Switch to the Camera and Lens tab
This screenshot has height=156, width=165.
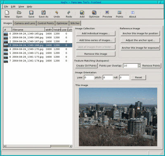(x=25, y=23)
